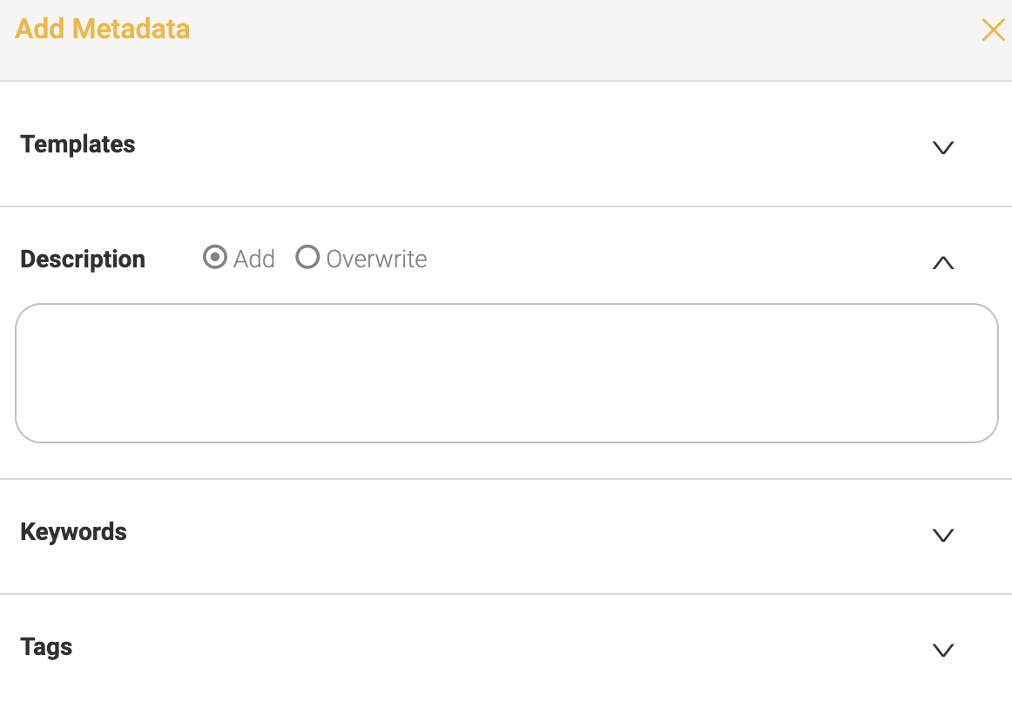Open the Keywords section heading

click(x=73, y=532)
